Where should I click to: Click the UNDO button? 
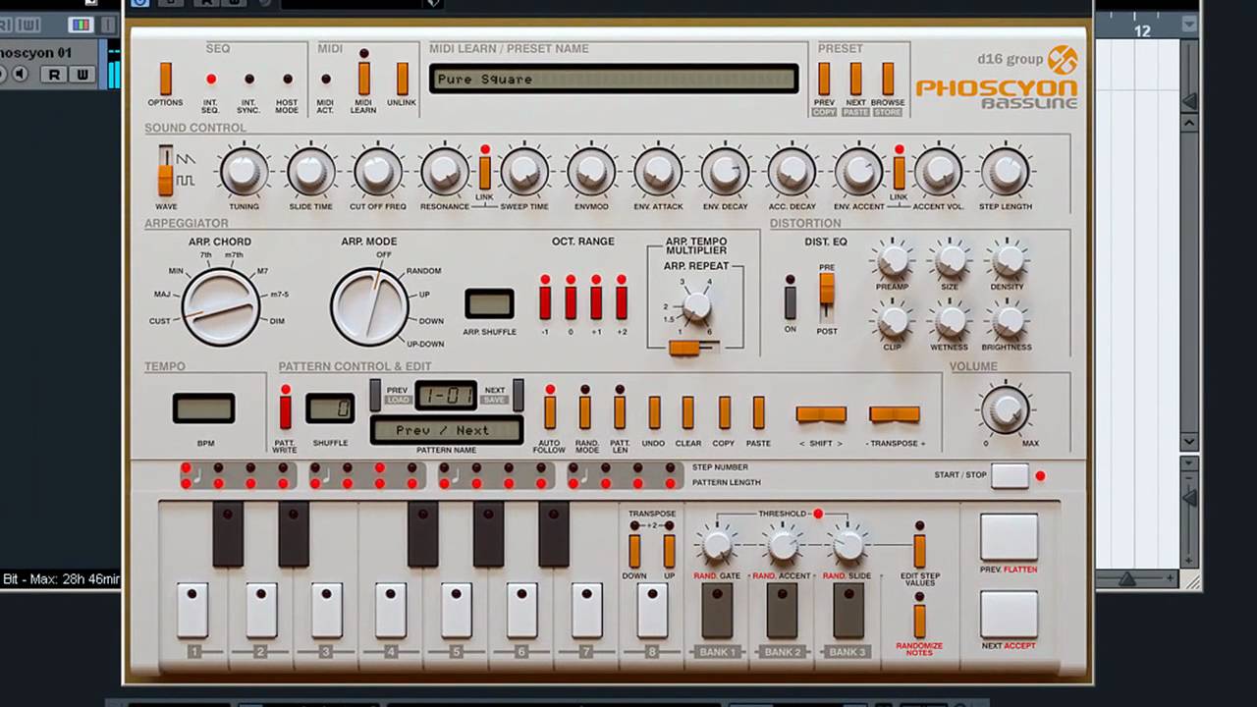[x=654, y=412]
